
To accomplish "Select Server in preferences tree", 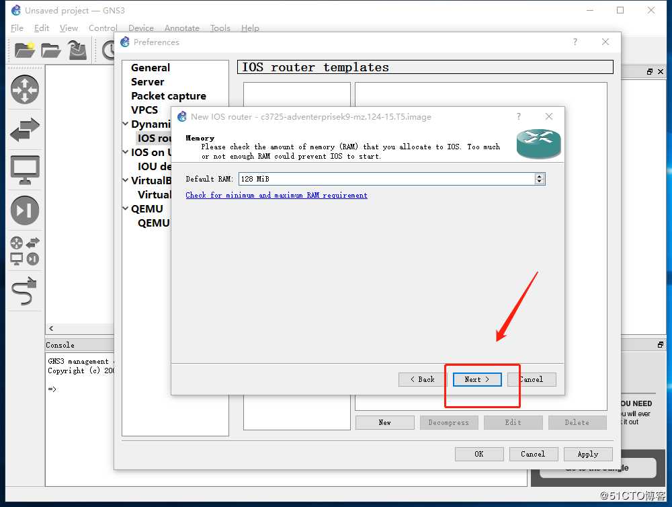I will [x=147, y=82].
